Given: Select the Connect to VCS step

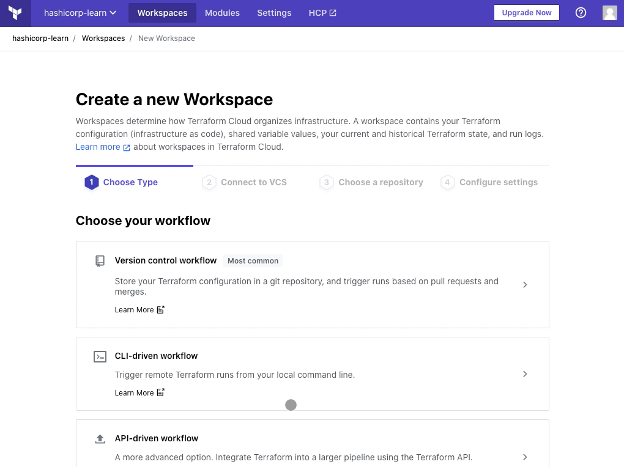Looking at the screenshot, I should coord(244,182).
